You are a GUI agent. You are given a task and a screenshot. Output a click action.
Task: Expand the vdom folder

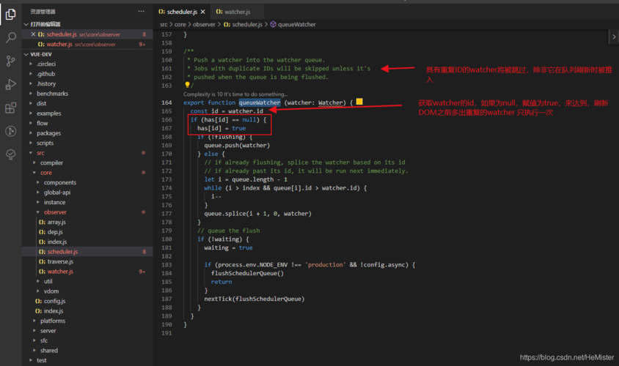(x=51, y=291)
